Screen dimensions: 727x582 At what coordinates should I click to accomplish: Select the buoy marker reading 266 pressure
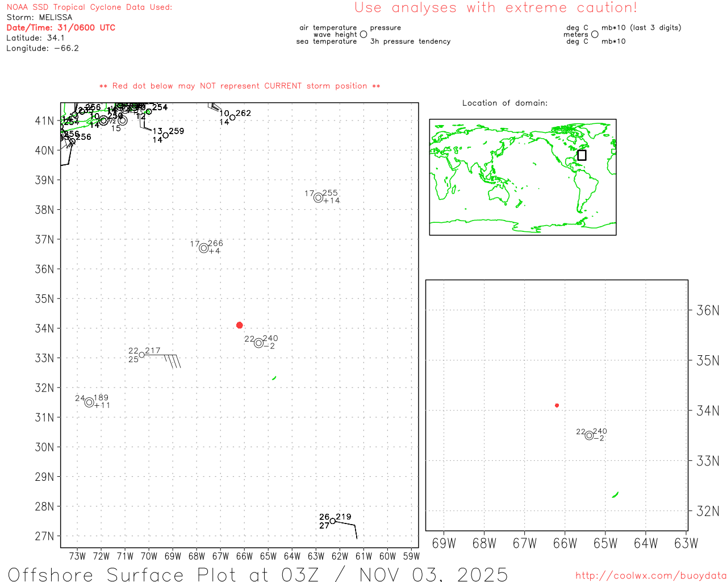pos(203,248)
